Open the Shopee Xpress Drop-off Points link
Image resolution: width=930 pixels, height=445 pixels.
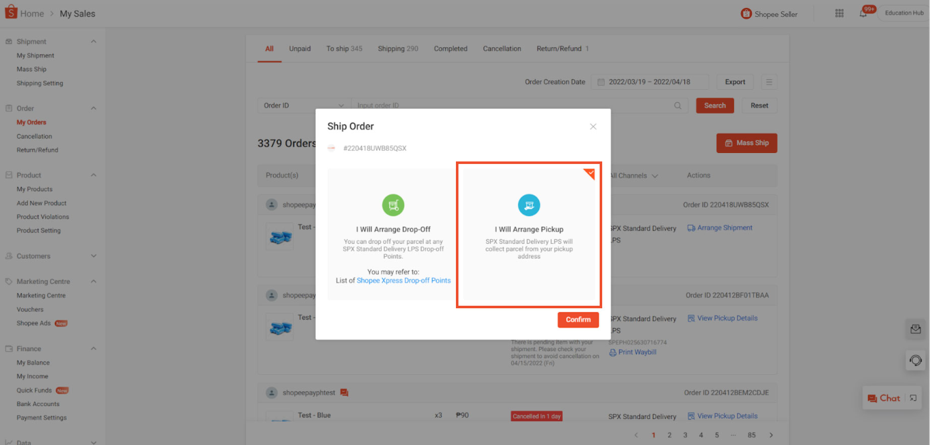click(403, 281)
